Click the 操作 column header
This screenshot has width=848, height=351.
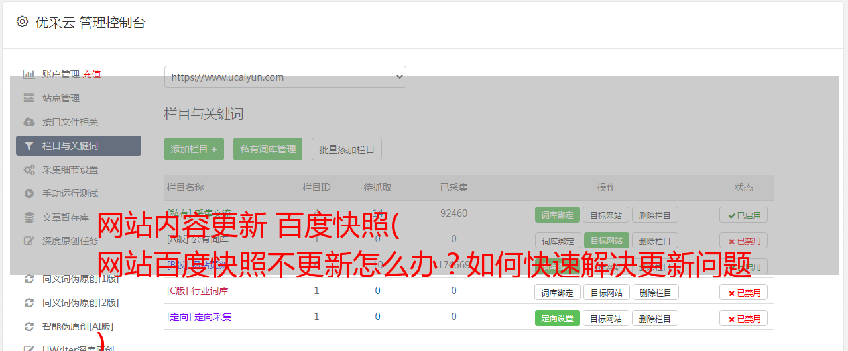coord(606,187)
